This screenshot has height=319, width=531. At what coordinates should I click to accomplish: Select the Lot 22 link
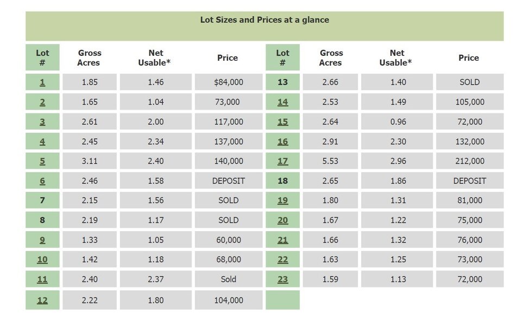(283, 260)
